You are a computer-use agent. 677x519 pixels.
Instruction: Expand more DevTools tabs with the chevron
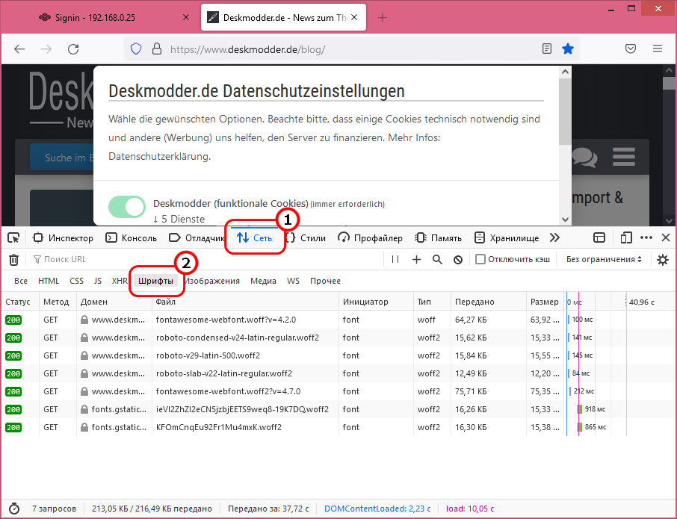554,238
